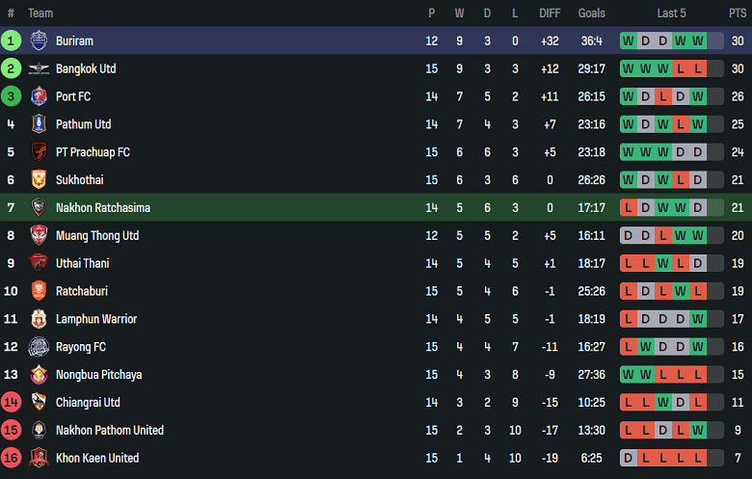This screenshot has width=752, height=479.
Task: Open PT Prachuap FC logo
Action: (39, 152)
